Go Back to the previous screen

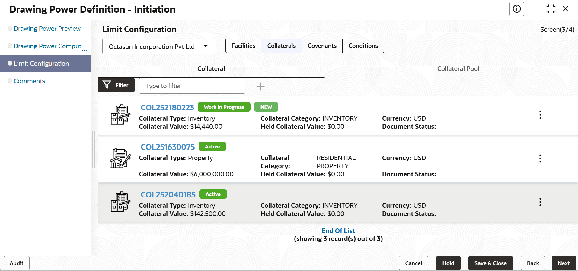(533, 263)
